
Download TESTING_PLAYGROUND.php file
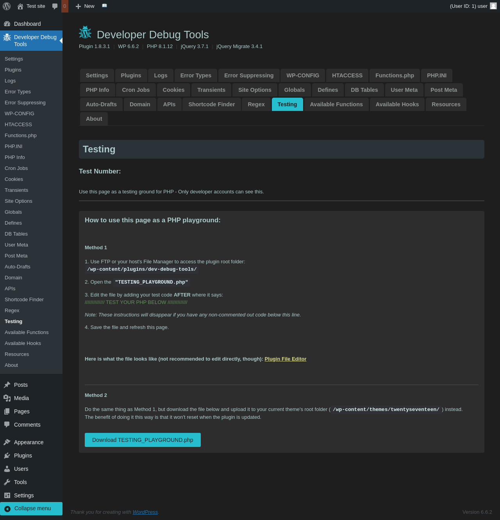tap(143, 440)
